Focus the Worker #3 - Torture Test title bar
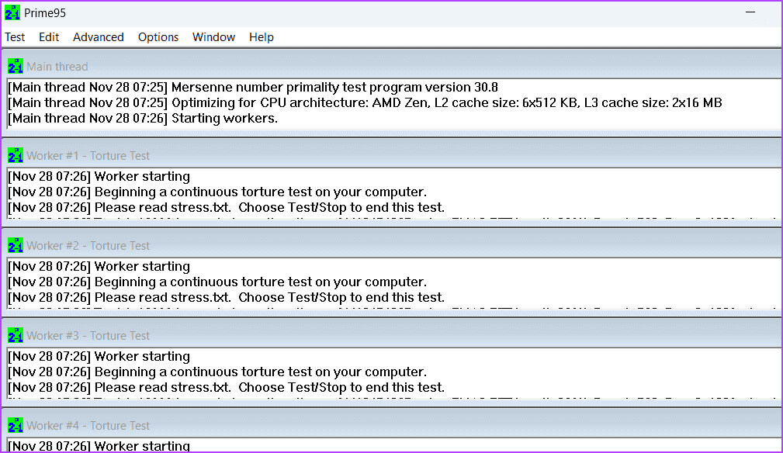 [x=388, y=336]
